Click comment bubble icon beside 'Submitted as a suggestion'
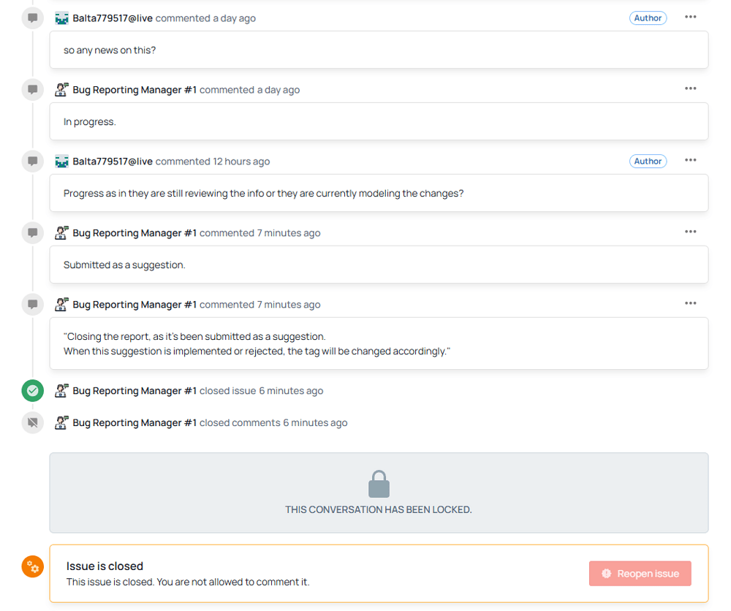 (x=32, y=233)
